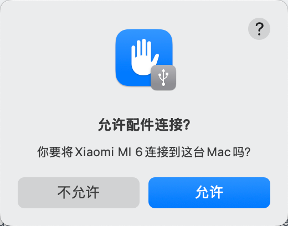The height and width of the screenshot is (226, 288).
Task: Click the 连接到这台 text in the message
Action: pyautogui.click(x=174, y=152)
